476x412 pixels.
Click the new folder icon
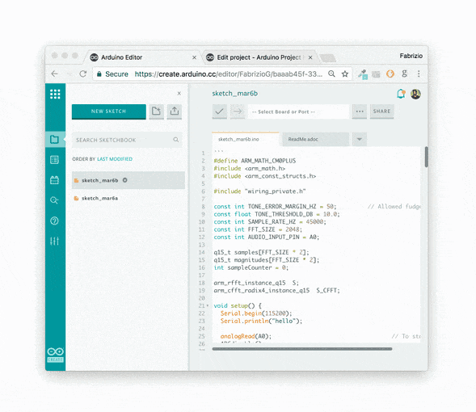(156, 111)
